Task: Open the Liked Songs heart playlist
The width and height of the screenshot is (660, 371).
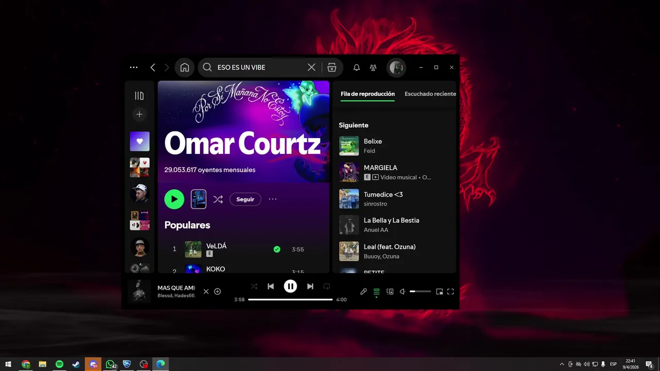Action: (140, 141)
